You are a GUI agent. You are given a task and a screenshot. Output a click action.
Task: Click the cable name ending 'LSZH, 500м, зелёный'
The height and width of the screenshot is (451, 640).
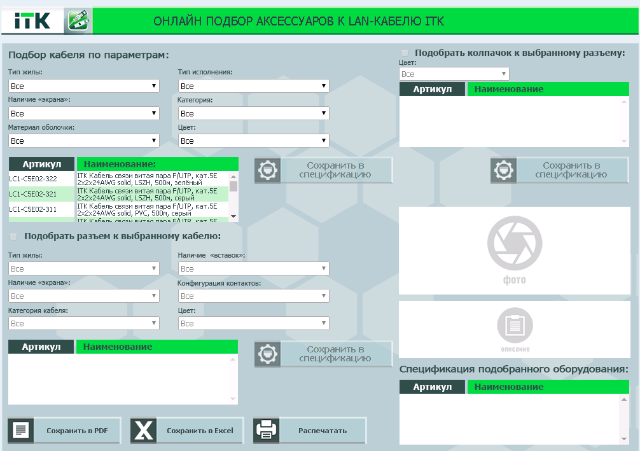pyautogui.click(x=148, y=179)
